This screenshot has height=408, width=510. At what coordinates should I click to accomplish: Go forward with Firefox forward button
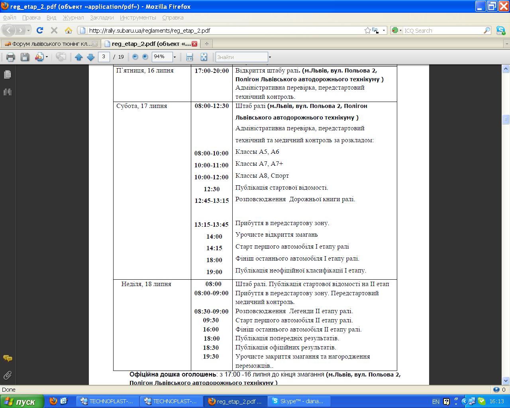point(20,30)
